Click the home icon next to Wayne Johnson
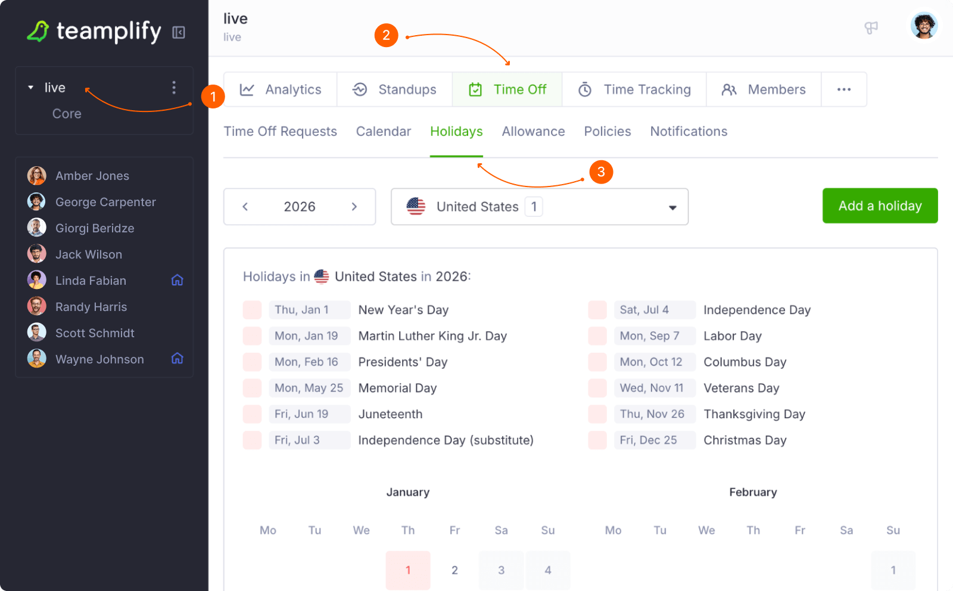The width and height of the screenshot is (953, 591). (177, 359)
